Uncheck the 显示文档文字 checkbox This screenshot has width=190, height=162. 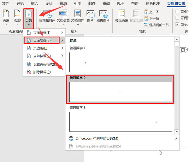[177, 24]
